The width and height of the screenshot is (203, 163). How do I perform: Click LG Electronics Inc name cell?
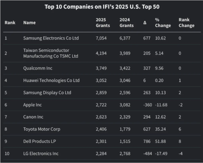tap(41, 154)
